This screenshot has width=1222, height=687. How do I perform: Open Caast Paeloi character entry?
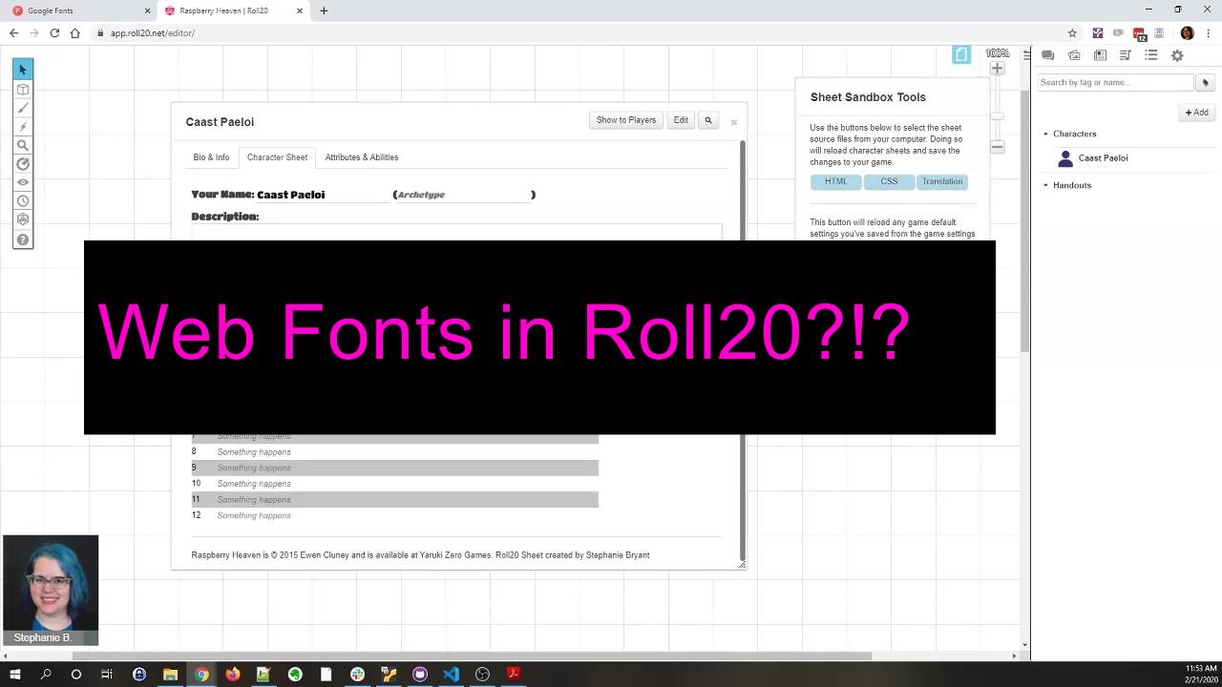1103,158
